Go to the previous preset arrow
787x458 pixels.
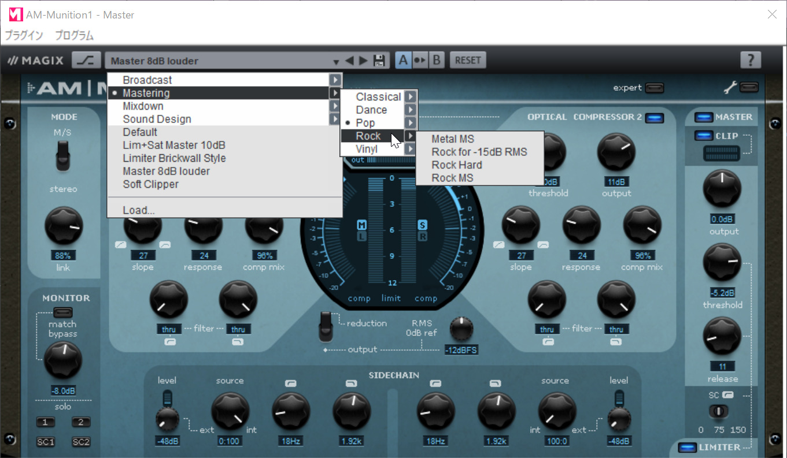point(349,61)
